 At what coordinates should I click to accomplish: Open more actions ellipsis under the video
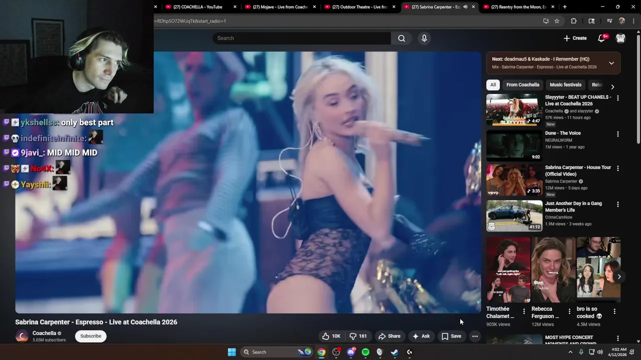(475, 336)
